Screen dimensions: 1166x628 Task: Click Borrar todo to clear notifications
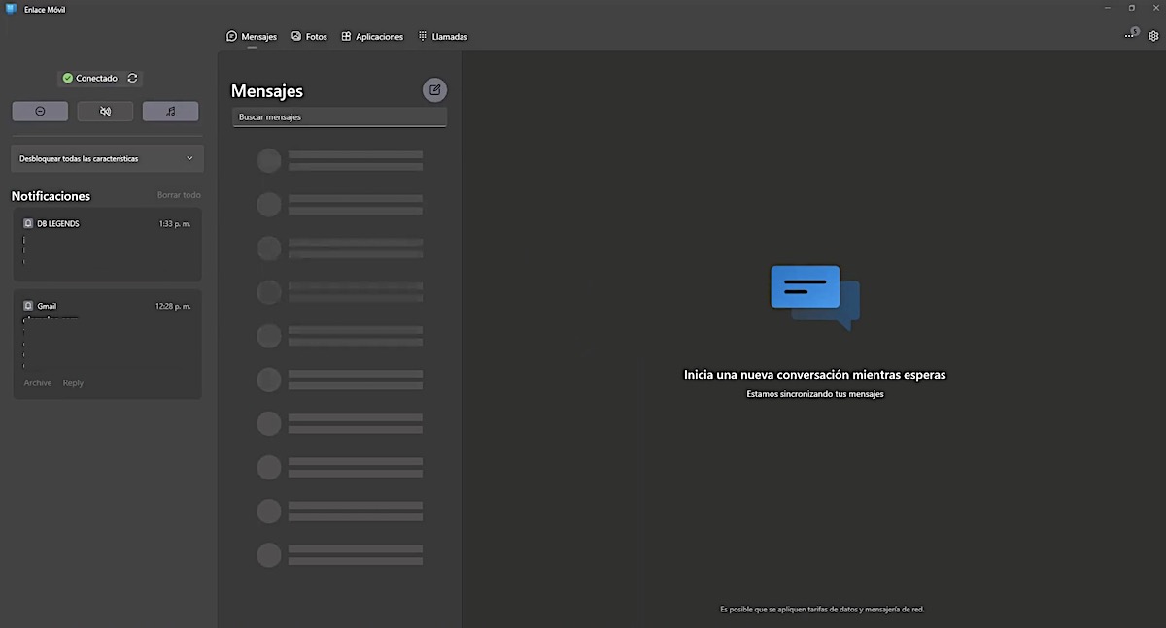pos(179,195)
